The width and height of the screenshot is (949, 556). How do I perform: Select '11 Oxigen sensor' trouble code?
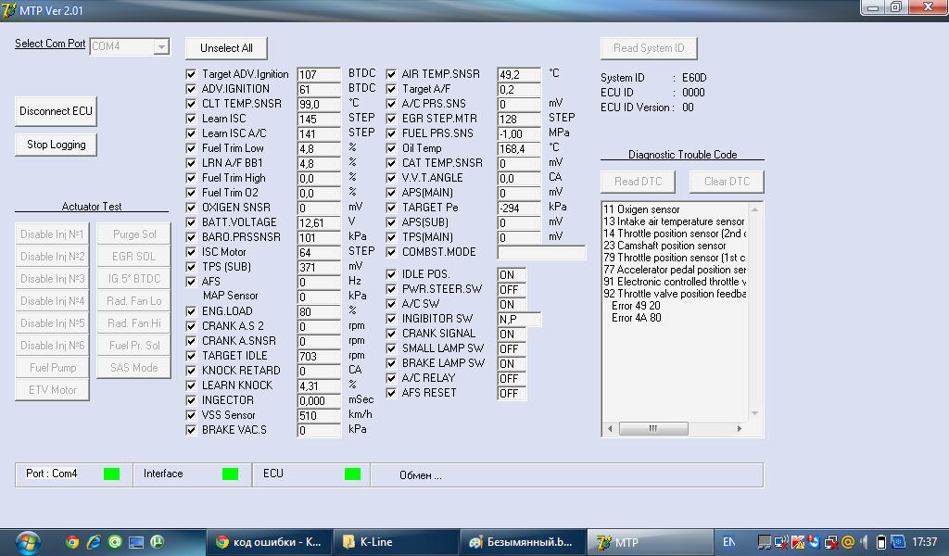click(641, 209)
